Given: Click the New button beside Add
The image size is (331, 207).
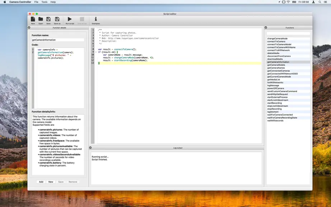Looking at the screenshot, I should click(x=51, y=181).
